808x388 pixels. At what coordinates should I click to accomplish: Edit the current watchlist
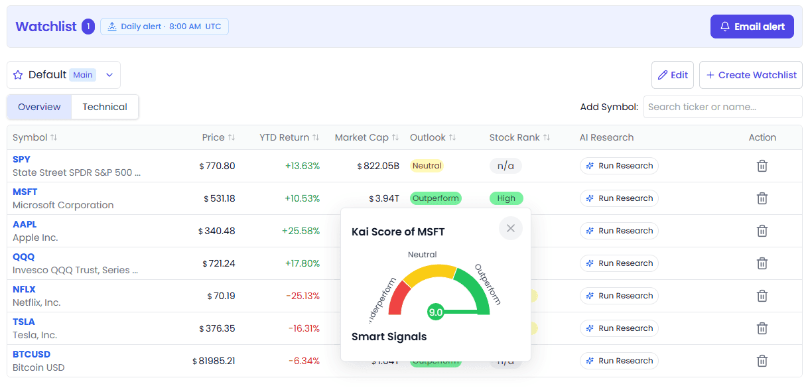[x=673, y=75]
